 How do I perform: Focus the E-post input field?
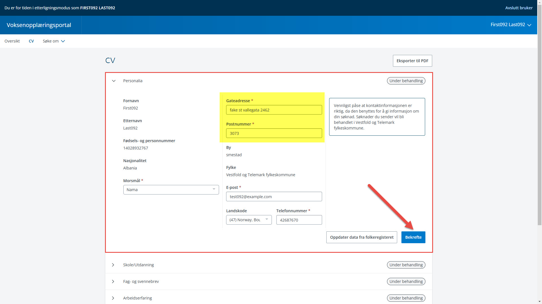coord(274,197)
